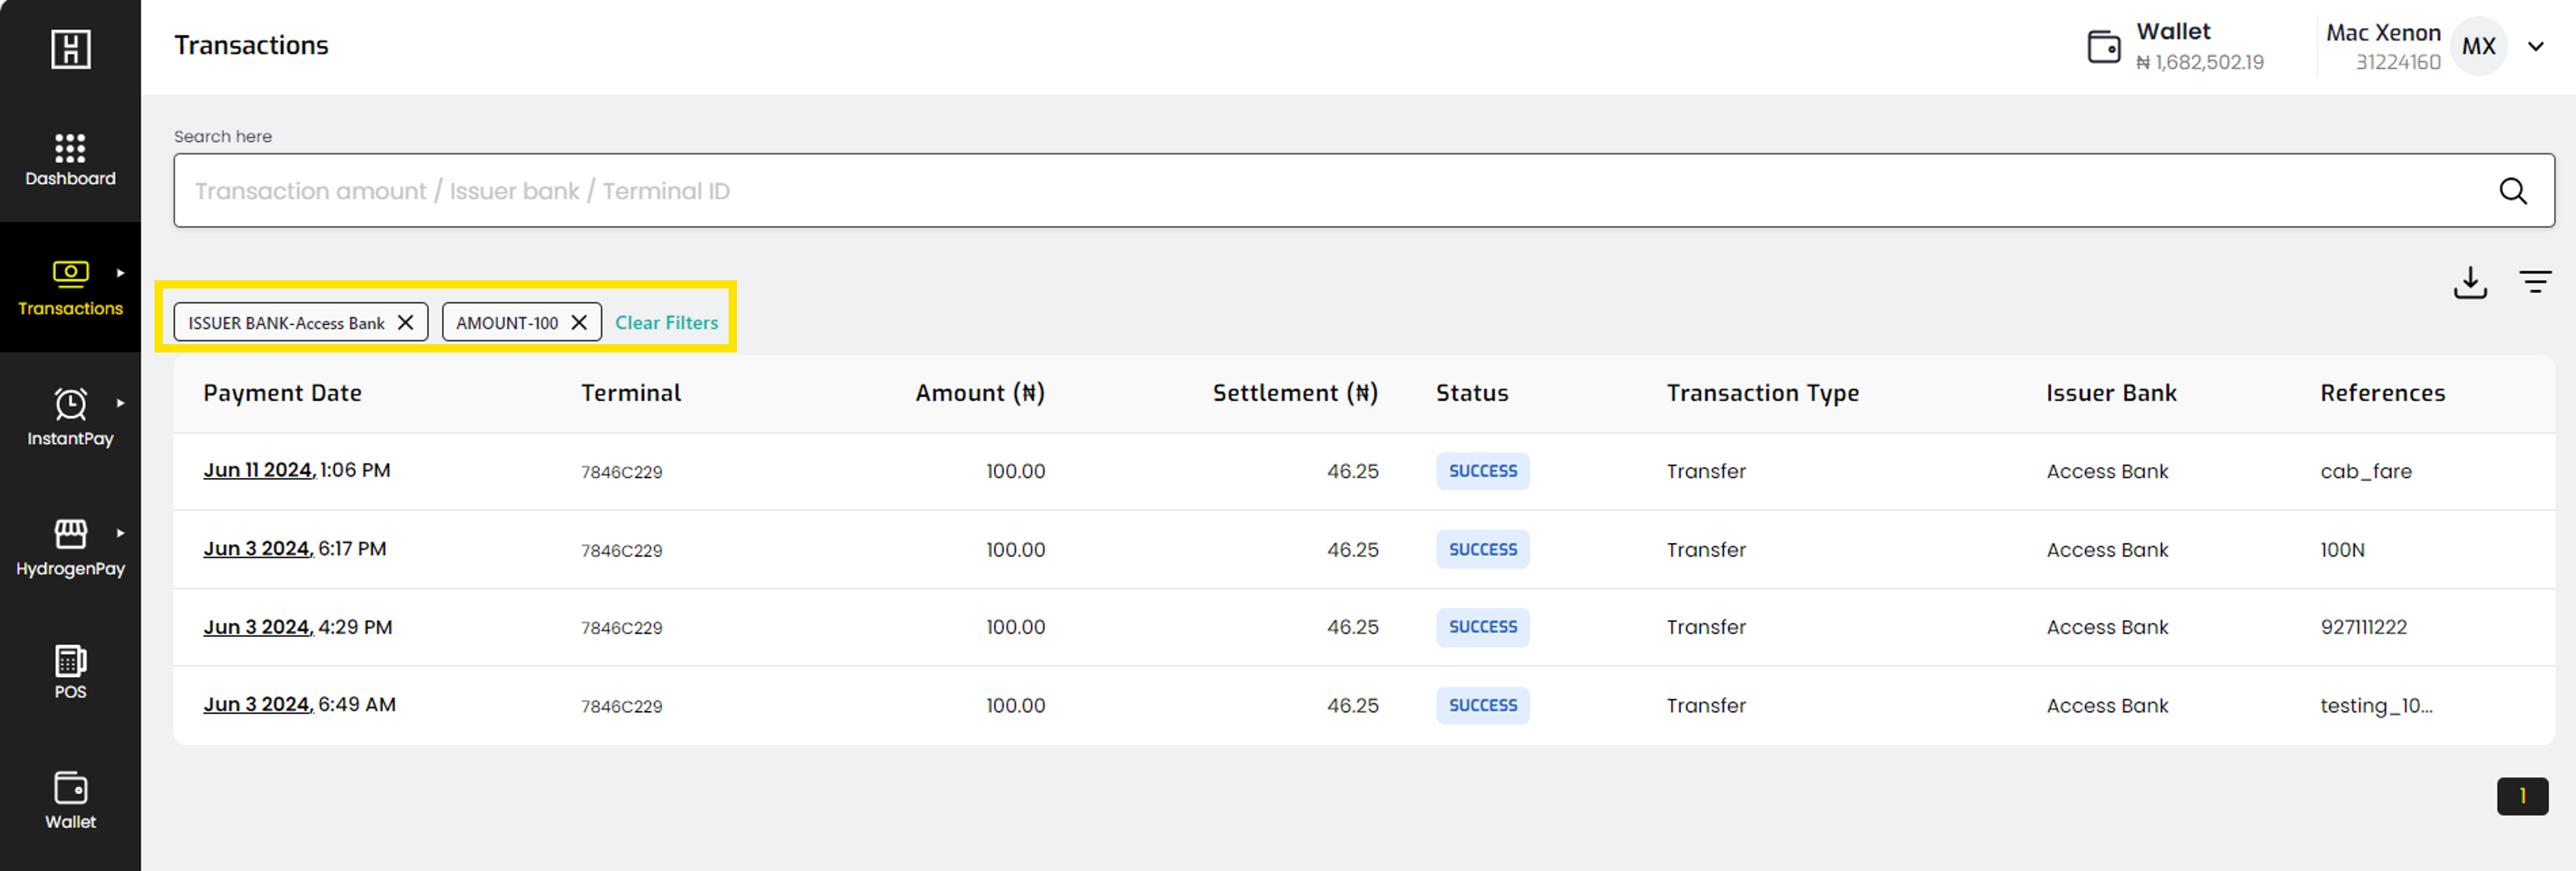Click the Dashboard menu label
Image resolution: width=2576 pixels, height=871 pixels.
coord(70,179)
